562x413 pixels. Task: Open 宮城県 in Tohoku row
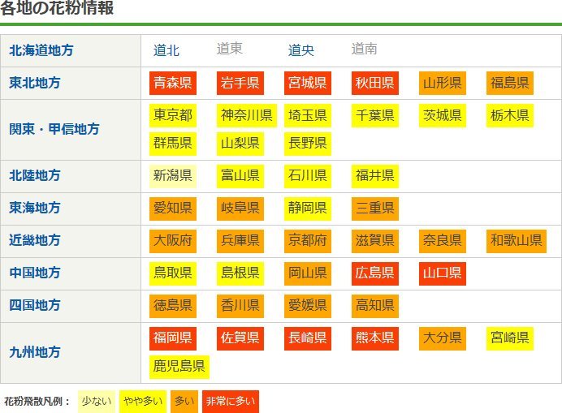pos(307,83)
